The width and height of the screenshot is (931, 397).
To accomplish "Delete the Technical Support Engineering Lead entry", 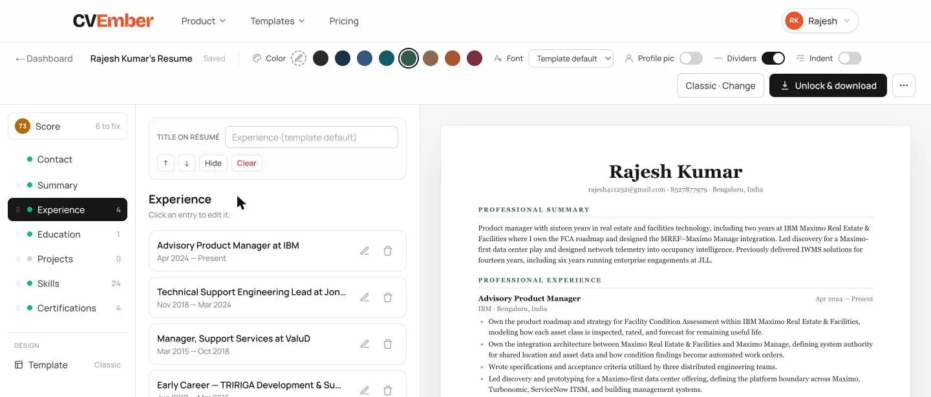I will point(388,297).
